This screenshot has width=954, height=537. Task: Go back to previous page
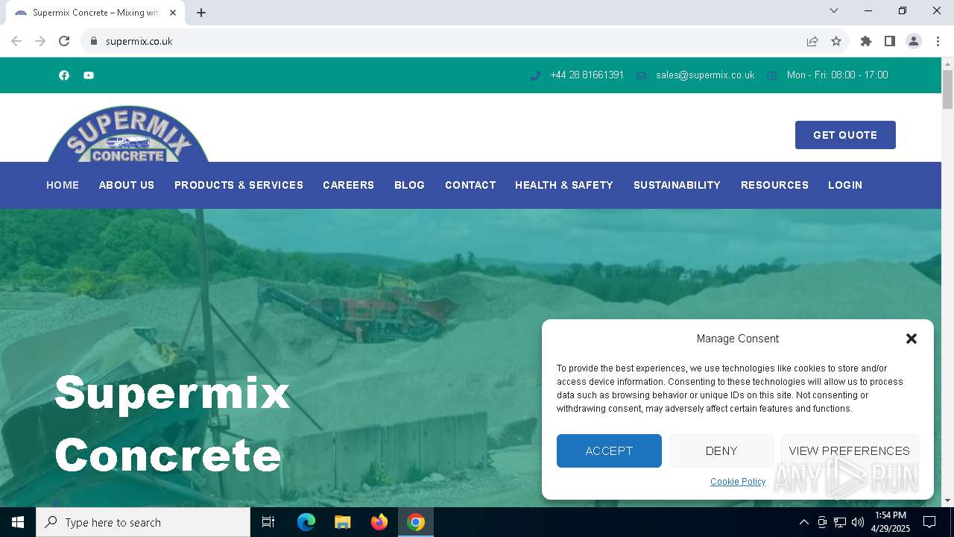[x=16, y=41]
